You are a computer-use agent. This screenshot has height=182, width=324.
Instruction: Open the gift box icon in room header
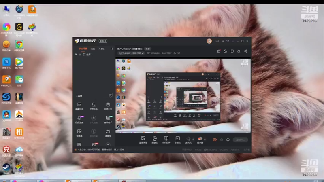tap(219, 51)
